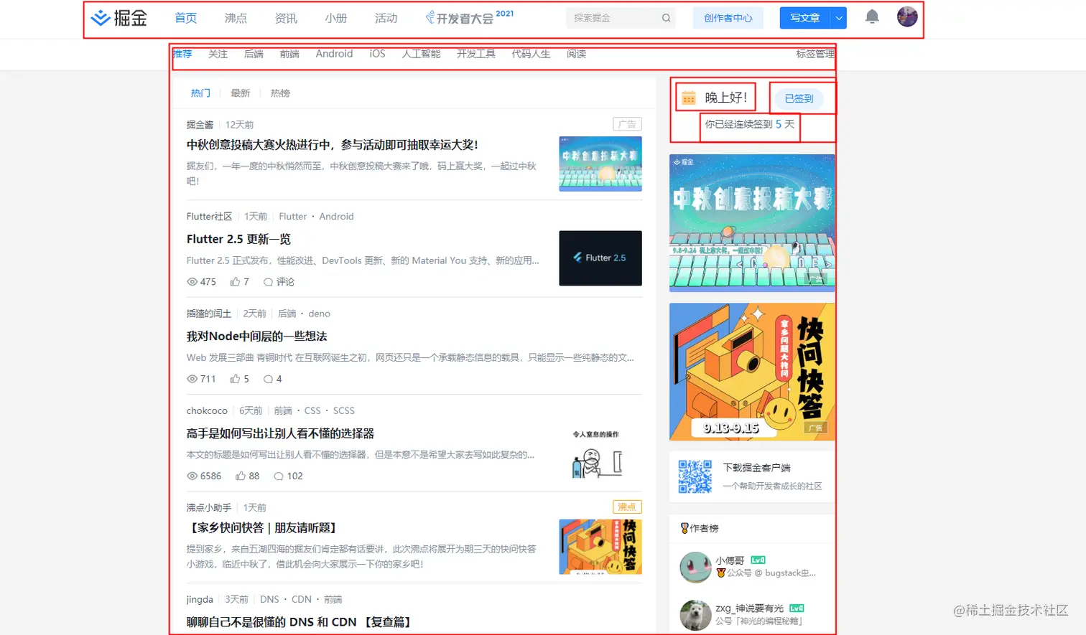Like the Node中间层 post with 5 likes
The height and width of the screenshot is (635, 1086).
coord(235,379)
